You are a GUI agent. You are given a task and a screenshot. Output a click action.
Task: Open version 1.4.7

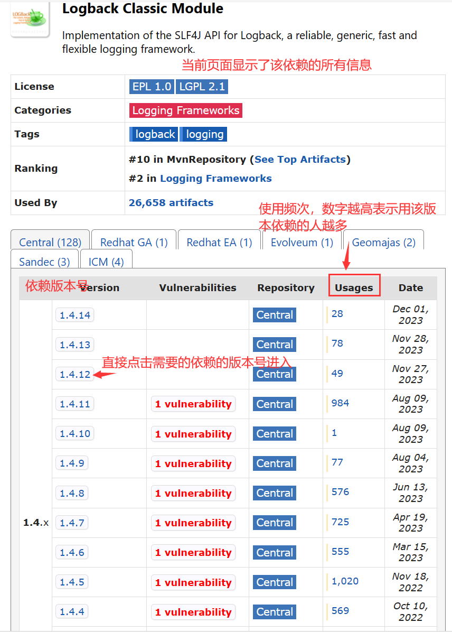(72, 523)
